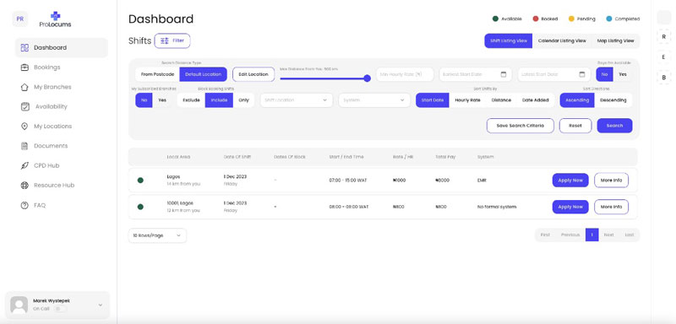This screenshot has width=676, height=324.
Task: Open the Shift Location dropdown
Action: tap(297, 100)
